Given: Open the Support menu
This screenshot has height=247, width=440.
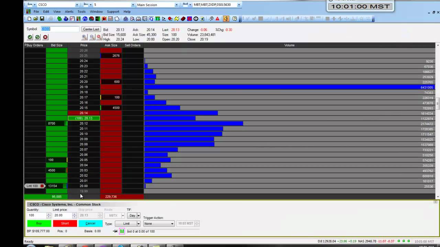Looking at the screenshot, I should pyautogui.click(x=113, y=12).
